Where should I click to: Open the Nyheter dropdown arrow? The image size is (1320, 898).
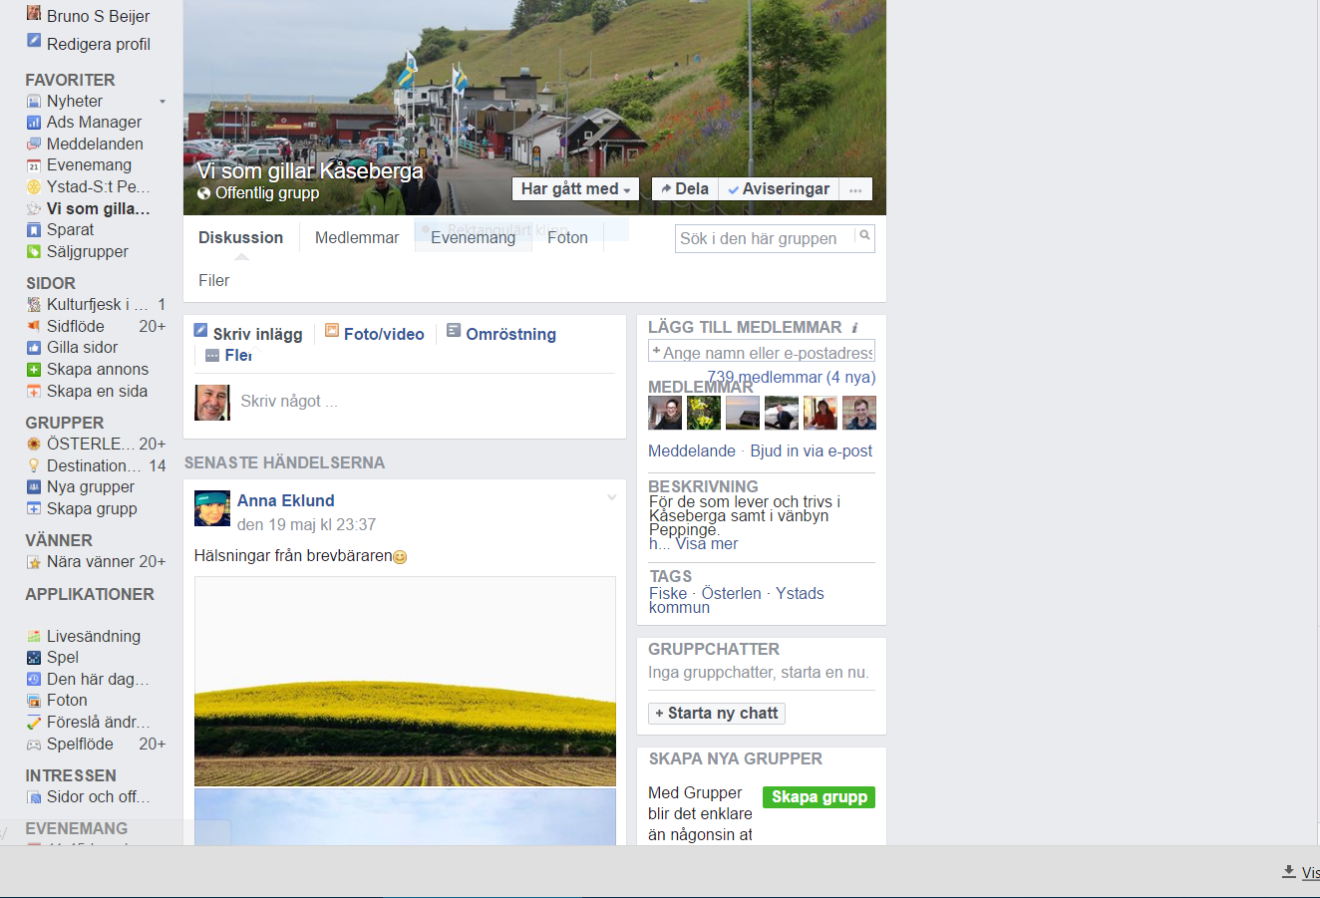click(163, 102)
